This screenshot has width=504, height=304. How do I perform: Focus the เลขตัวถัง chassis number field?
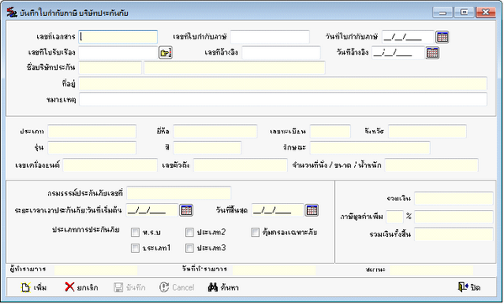240,165
